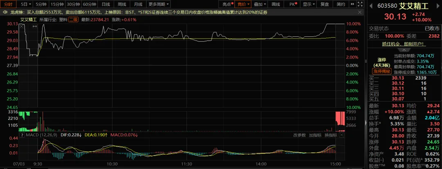This screenshot has width=442, height=169.
Task: Switch to 60分钟 chart
Action: coord(90,4)
